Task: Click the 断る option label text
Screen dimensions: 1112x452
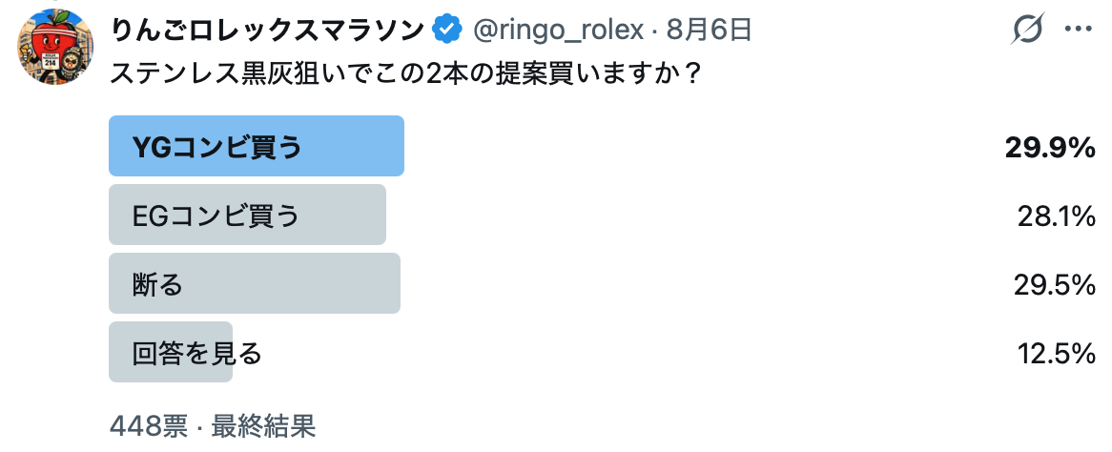Action: [157, 284]
